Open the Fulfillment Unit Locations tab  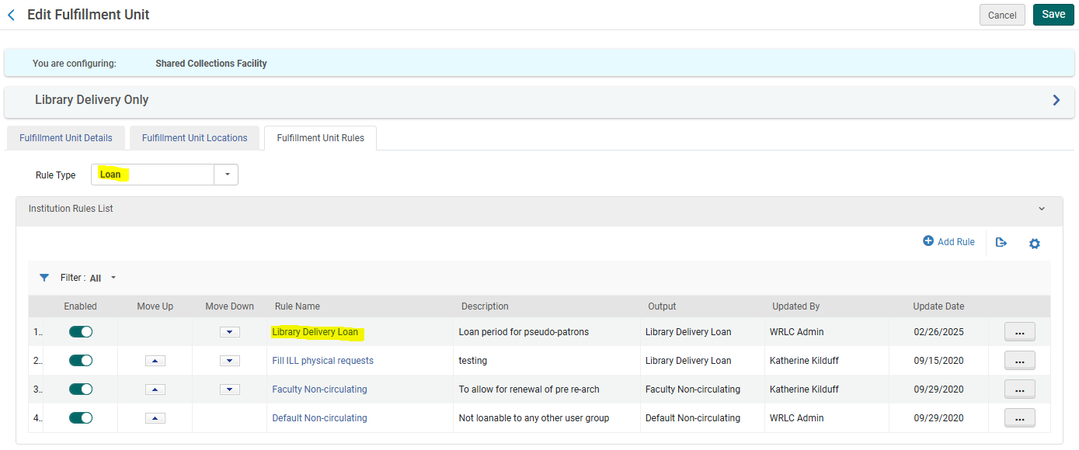coord(194,137)
